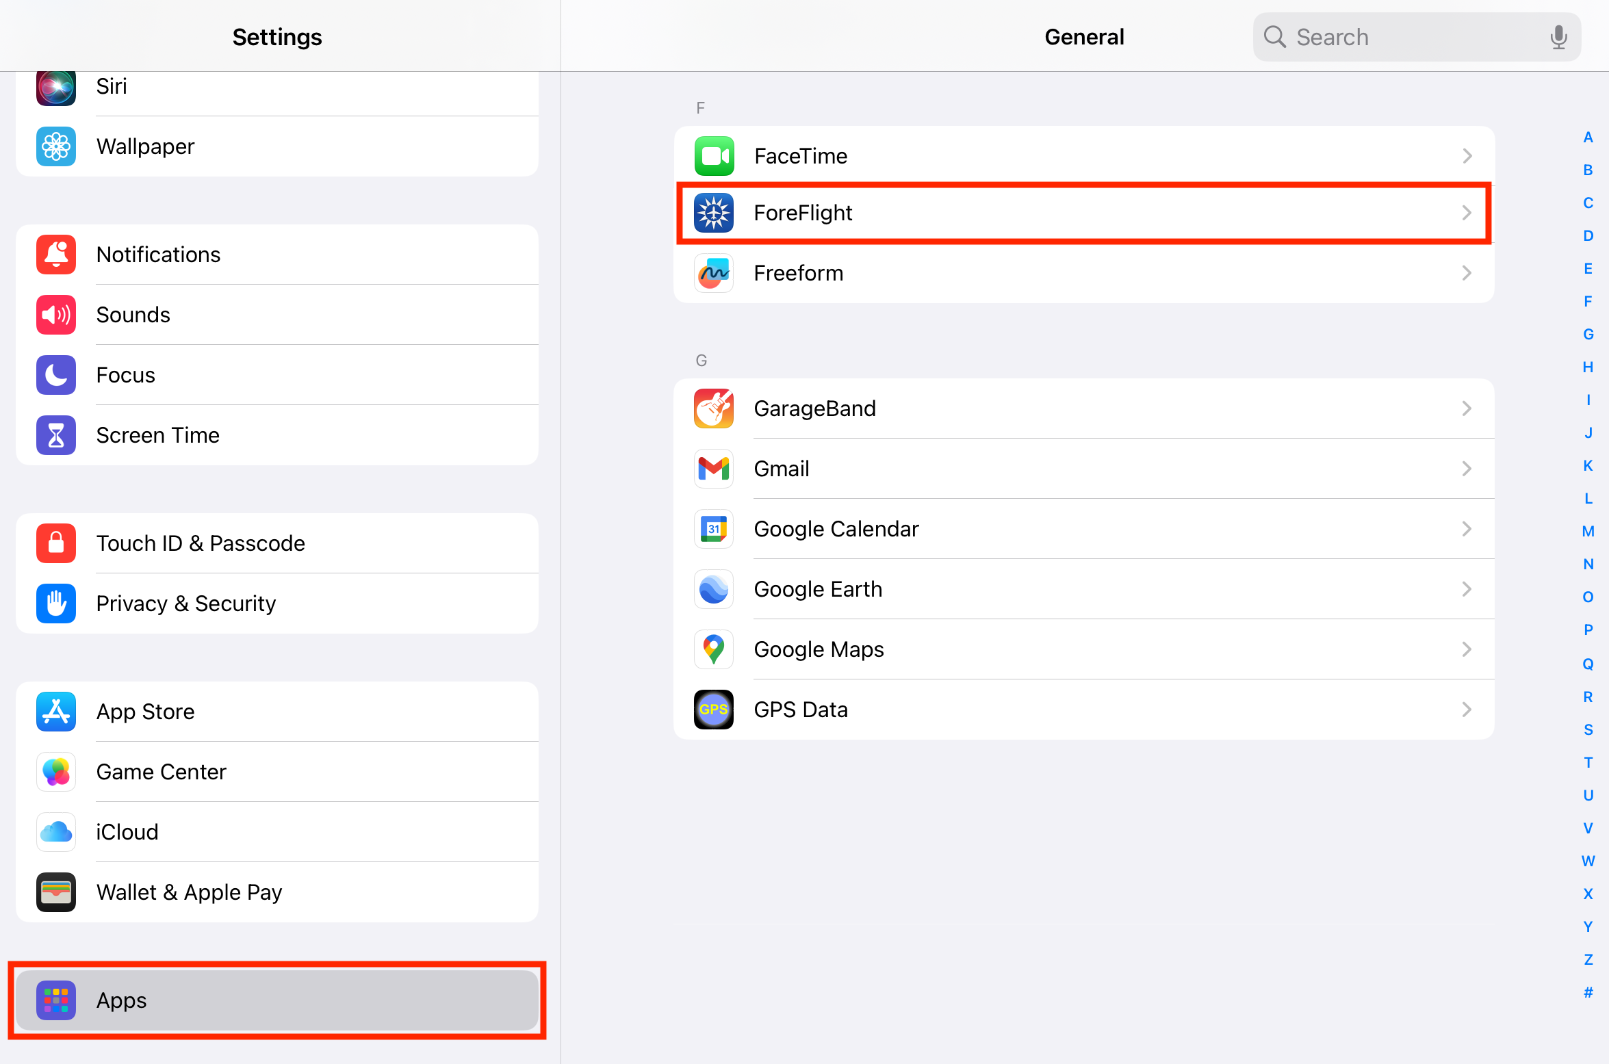Select Notifications in the sidebar
The width and height of the screenshot is (1609, 1064).
coord(277,255)
